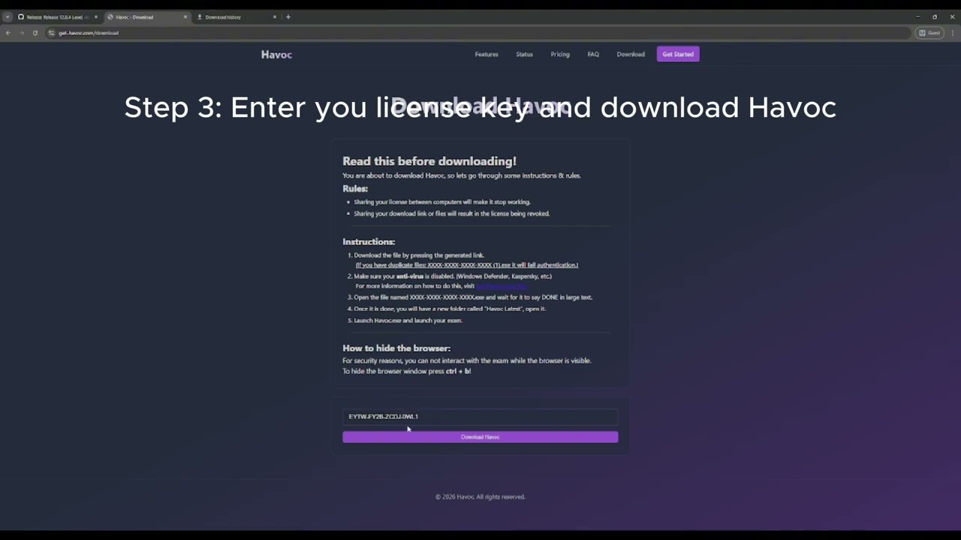Reload the current page
The image size is (961, 540).
[x=35, y=33]
